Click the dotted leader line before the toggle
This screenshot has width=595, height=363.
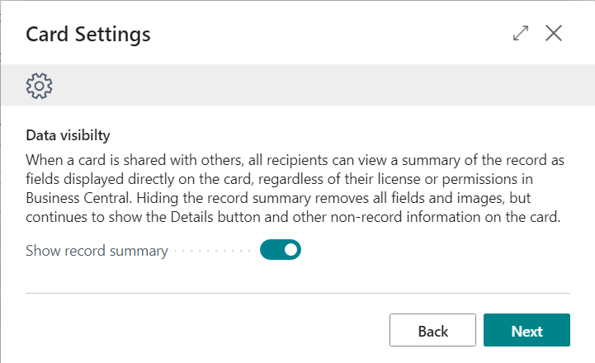(x=213, y=250)
